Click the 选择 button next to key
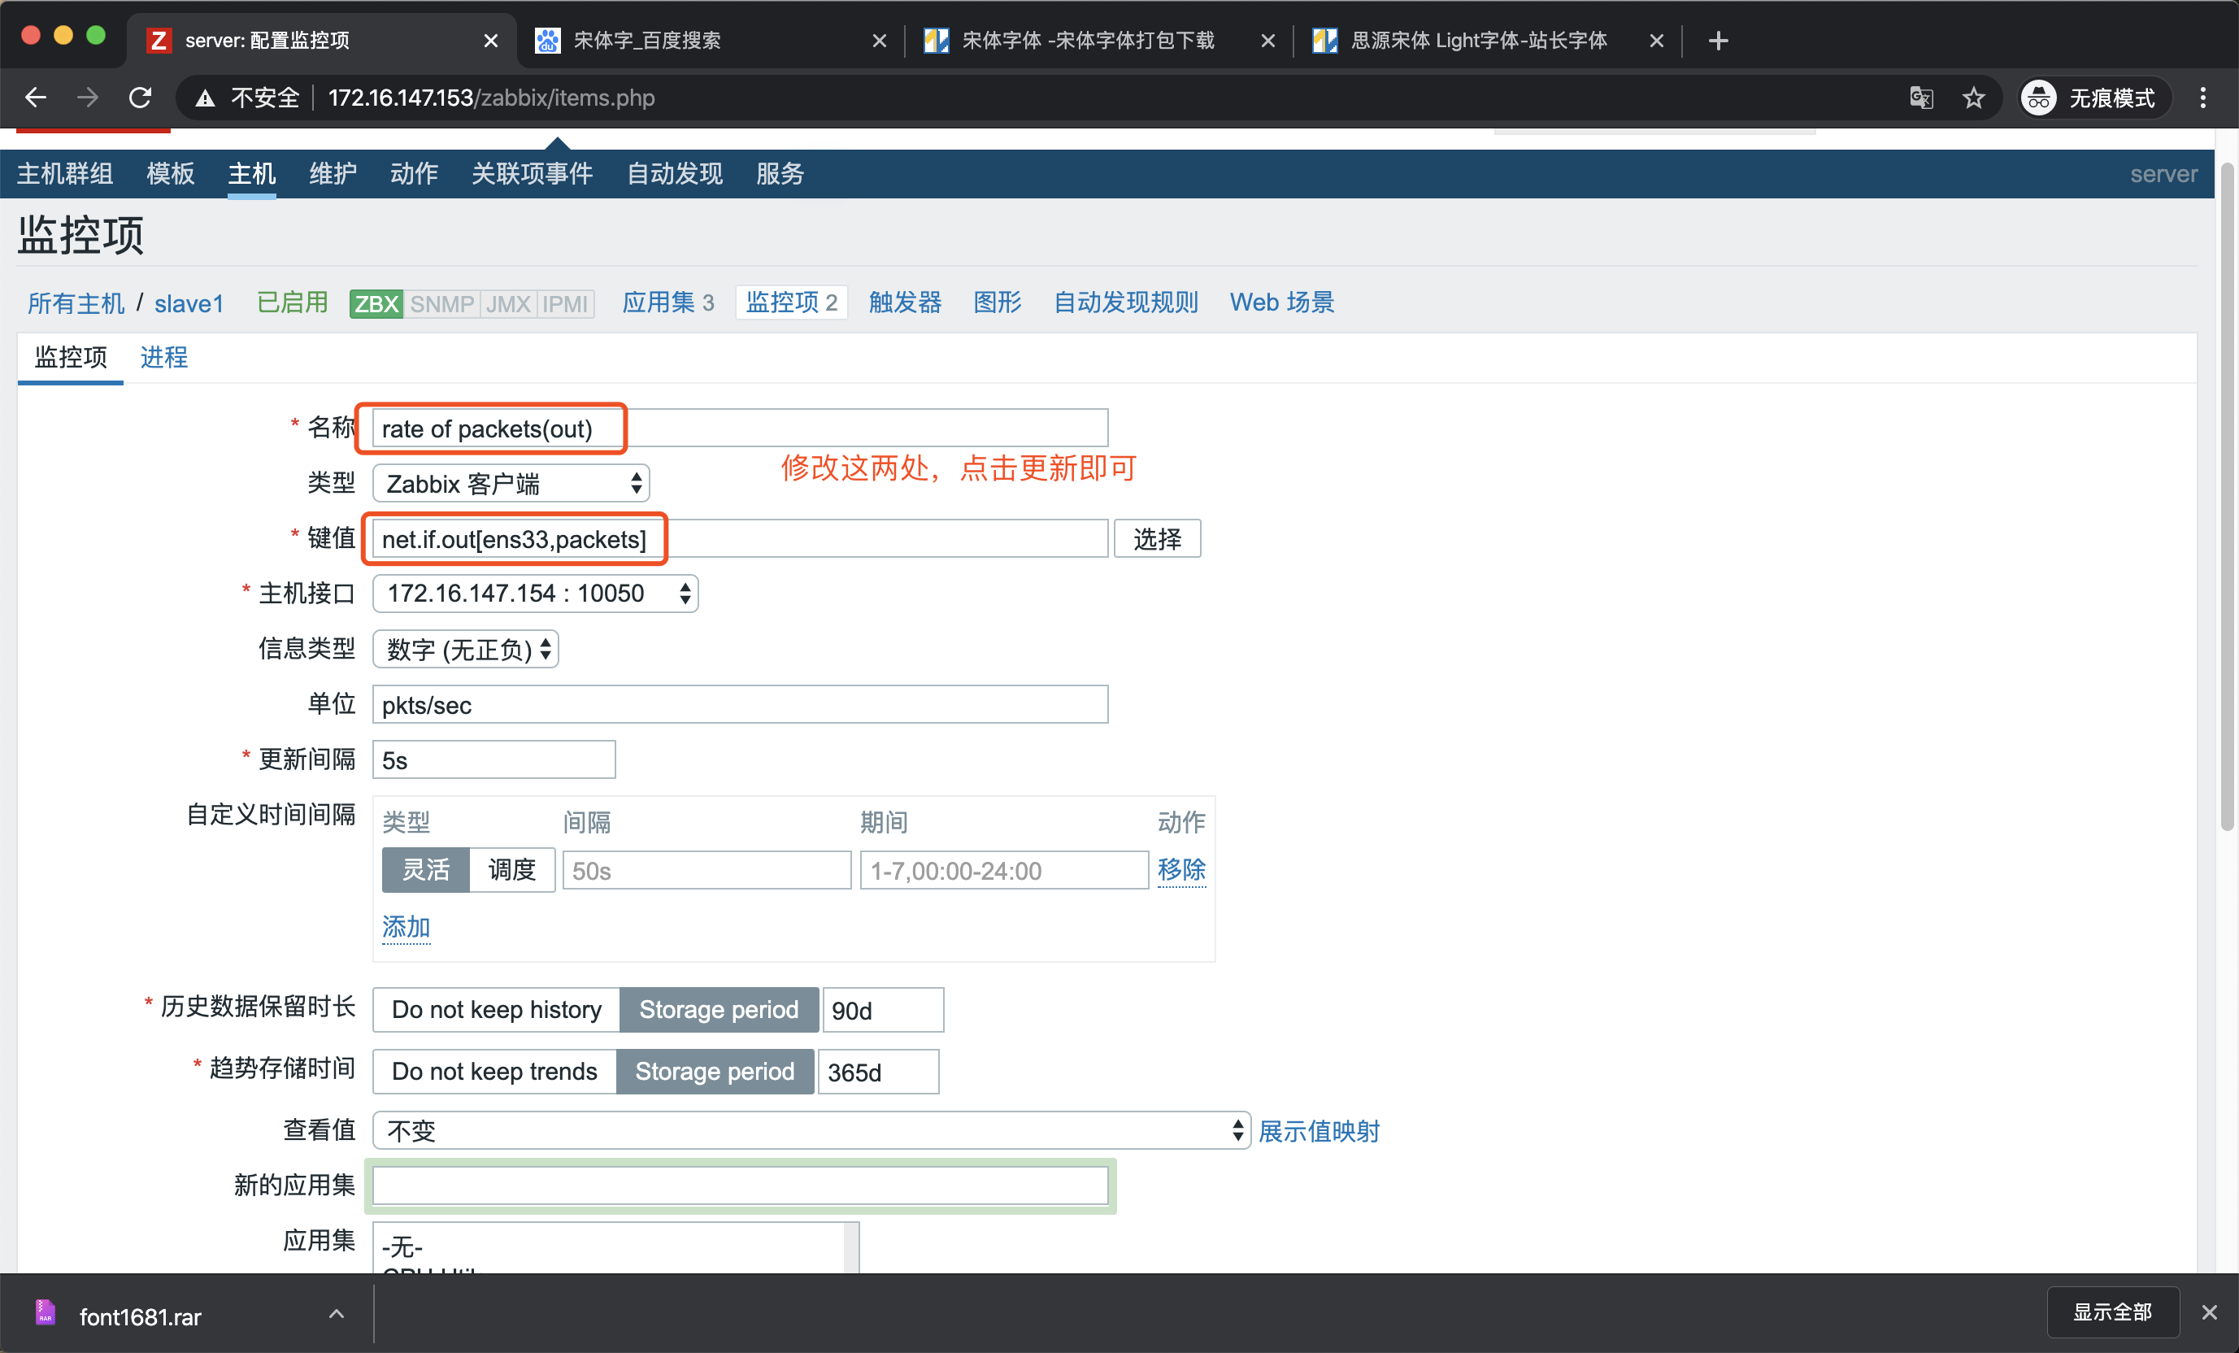The width and height of the screenshot is (2239, 1353). click(x=1157, y=539)
